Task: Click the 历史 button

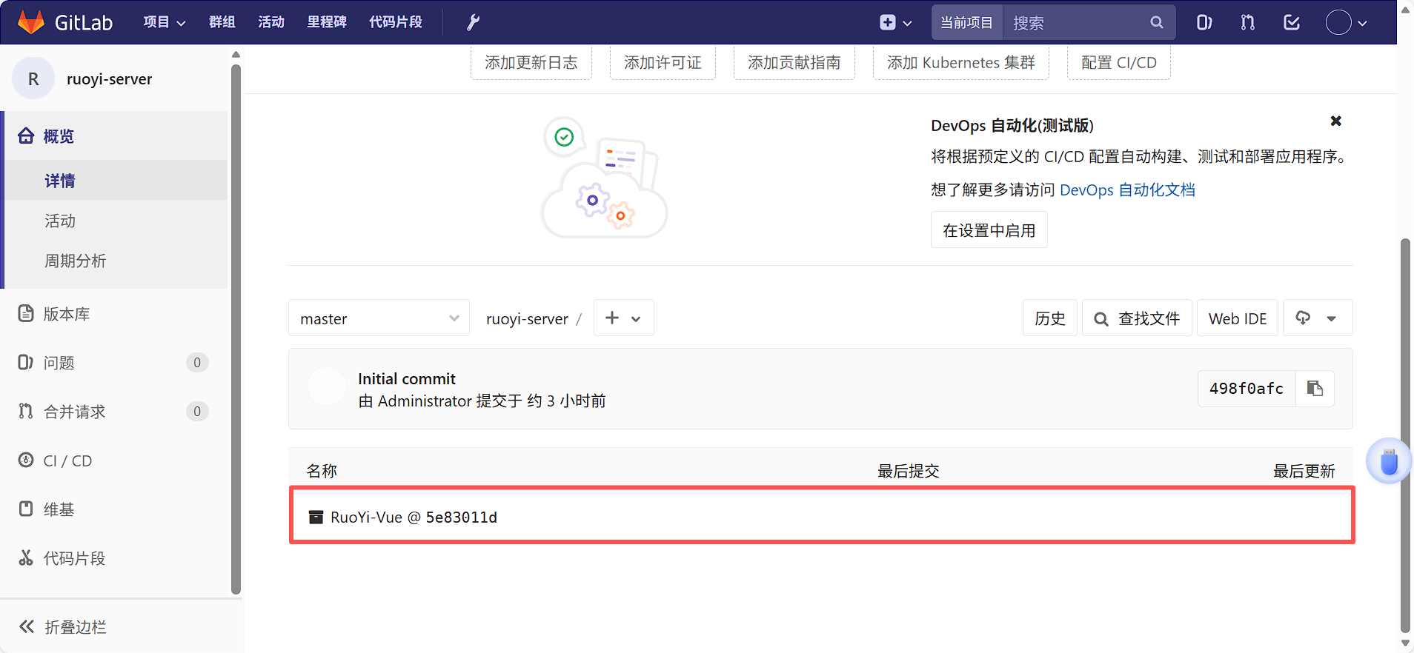Action: coord(1049,318)
